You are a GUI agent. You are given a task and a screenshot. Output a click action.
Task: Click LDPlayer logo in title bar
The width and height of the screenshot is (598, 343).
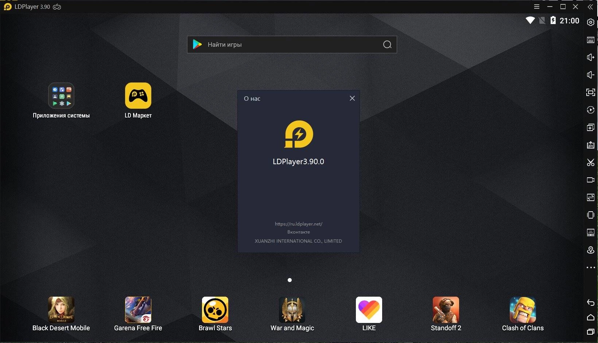tap(8, 7)
